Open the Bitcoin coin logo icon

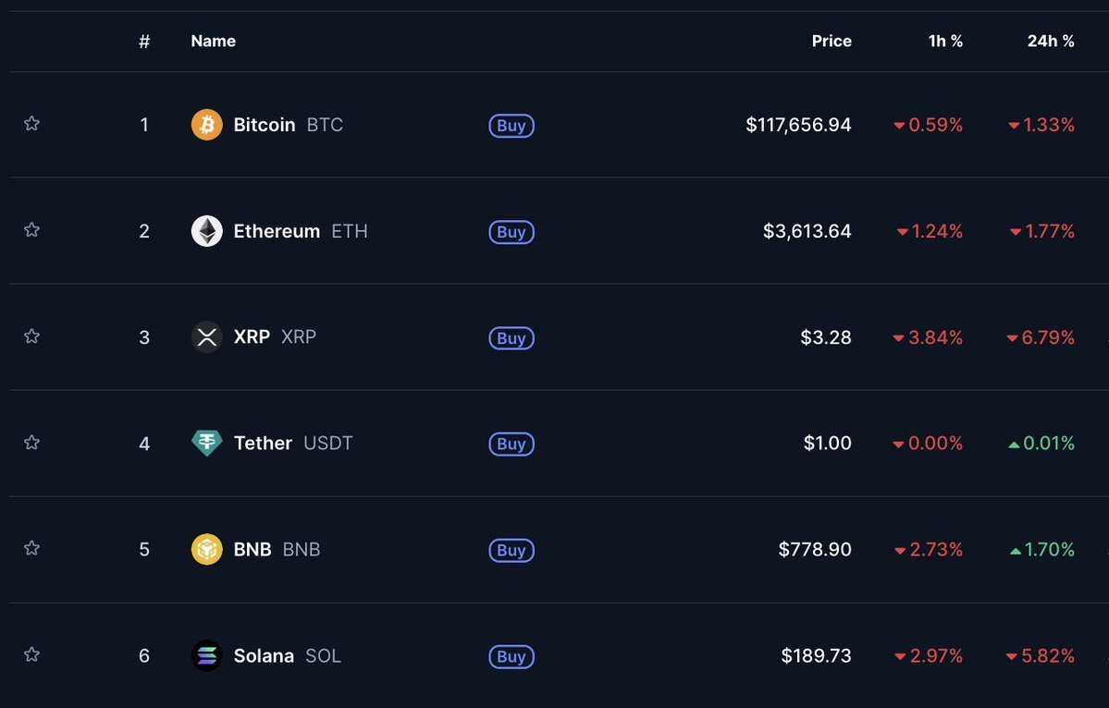point(206,125)
